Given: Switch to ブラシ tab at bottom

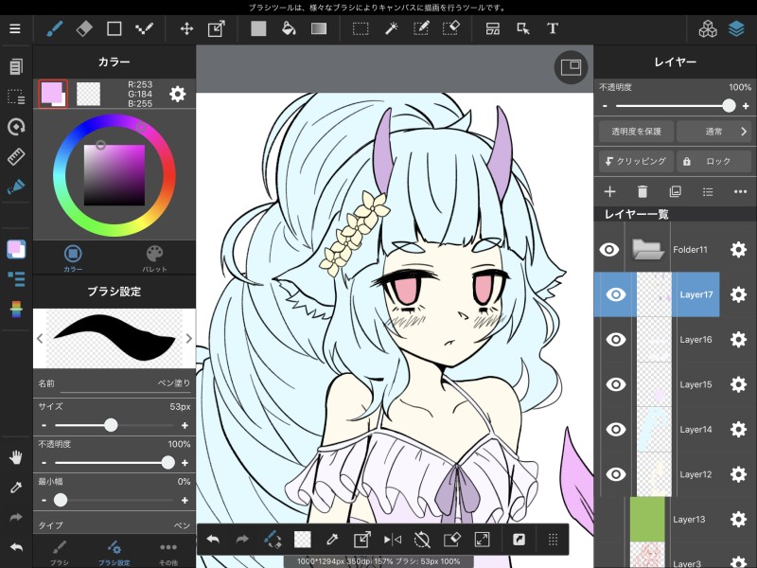Looking at the screenshot, I should 60,552.
